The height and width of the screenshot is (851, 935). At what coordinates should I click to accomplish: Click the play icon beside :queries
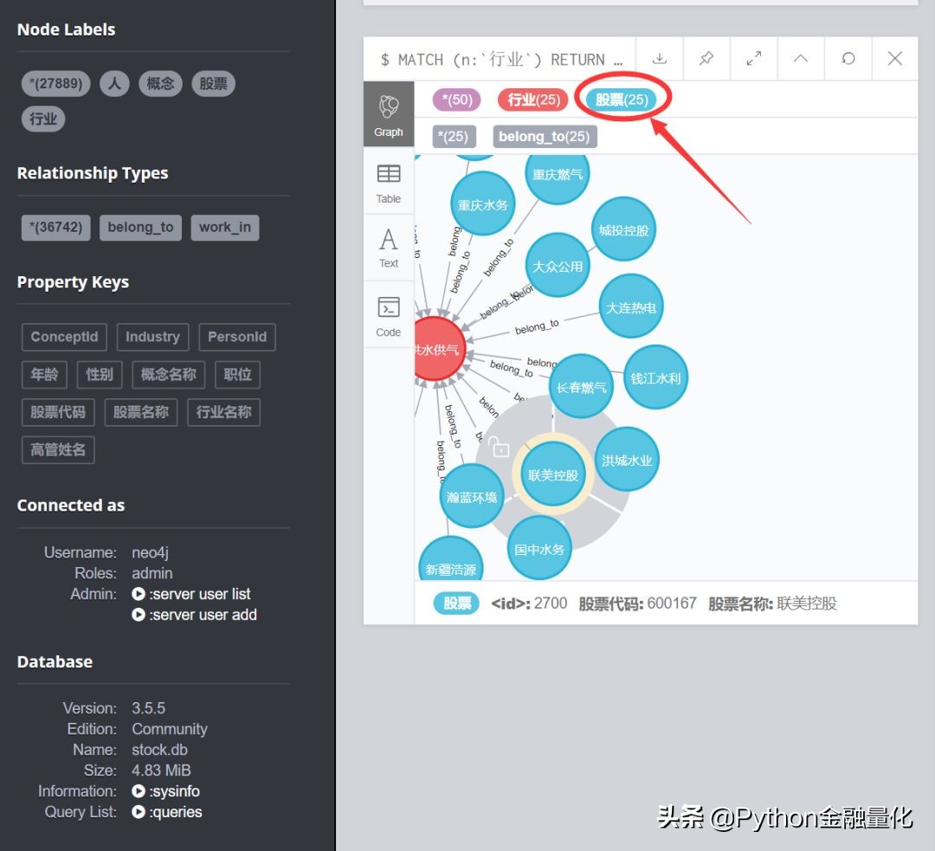pos(139,812)
